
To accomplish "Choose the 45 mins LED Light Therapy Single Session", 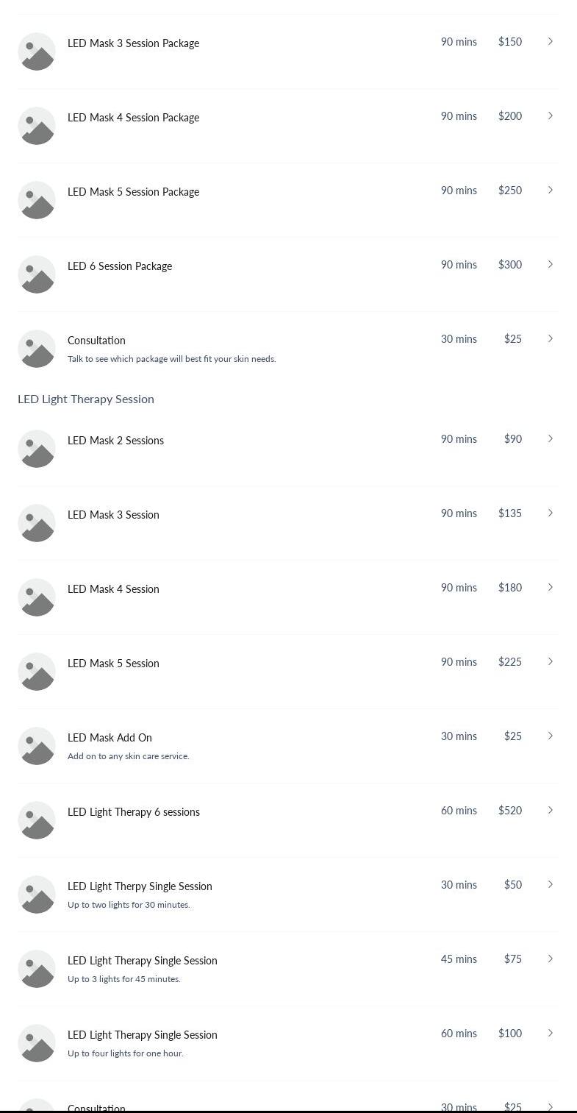I will coord(288,969).
